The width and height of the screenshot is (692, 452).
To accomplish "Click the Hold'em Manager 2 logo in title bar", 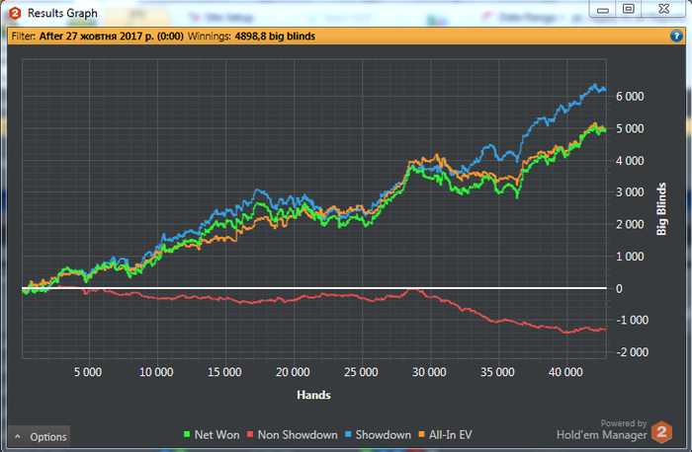I will point(15,13).
